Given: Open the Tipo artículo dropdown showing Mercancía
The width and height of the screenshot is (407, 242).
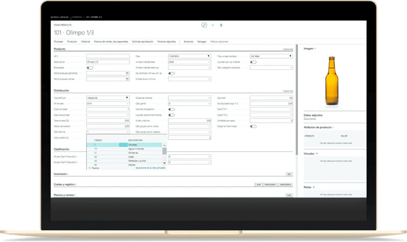Looking at the screenshot, I should pos(107,98).
